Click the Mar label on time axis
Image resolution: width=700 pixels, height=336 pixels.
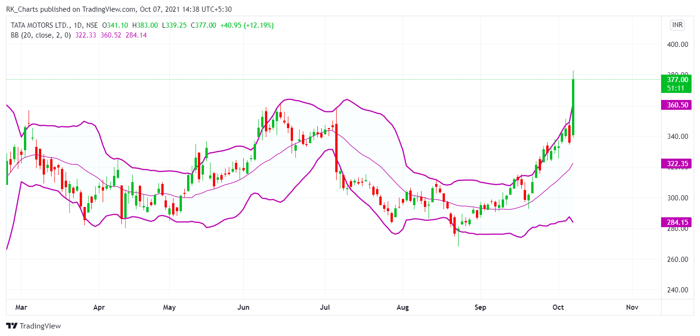pyautogui.click(x=21, y=307)
